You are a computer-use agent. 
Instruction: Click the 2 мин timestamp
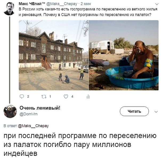(x=86, y=4)
